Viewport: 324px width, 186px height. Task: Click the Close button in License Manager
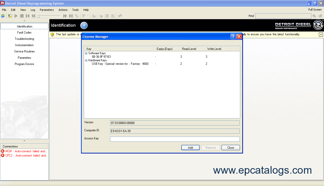coord(230,148)
